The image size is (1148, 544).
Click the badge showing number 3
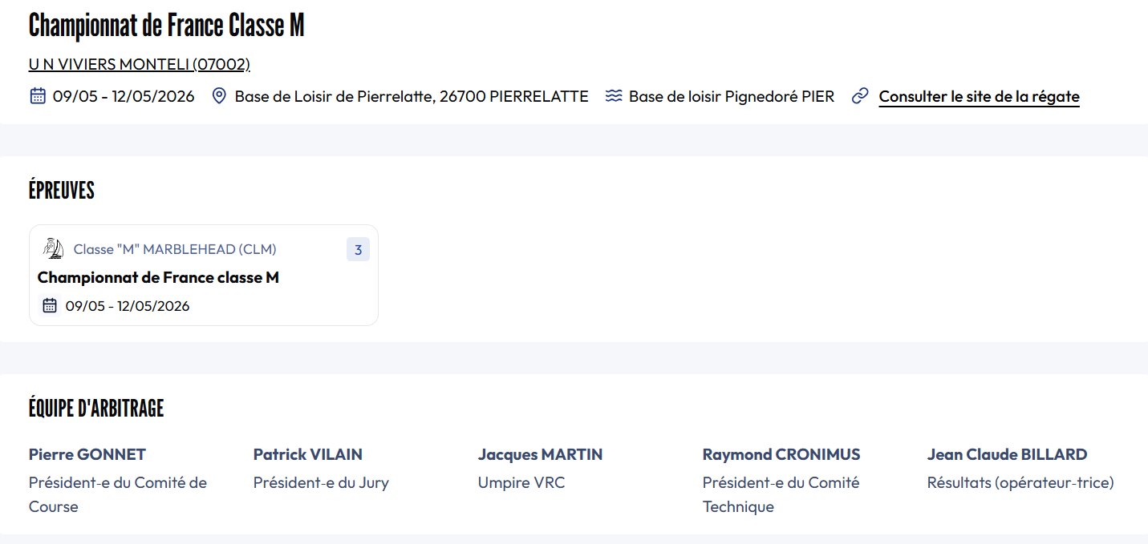pos(358,250)
